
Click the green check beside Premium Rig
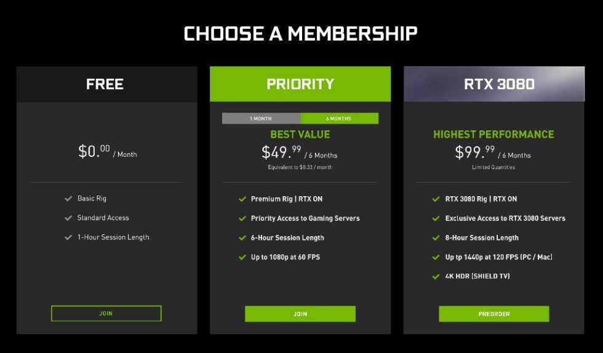click(x=242, y=199)
